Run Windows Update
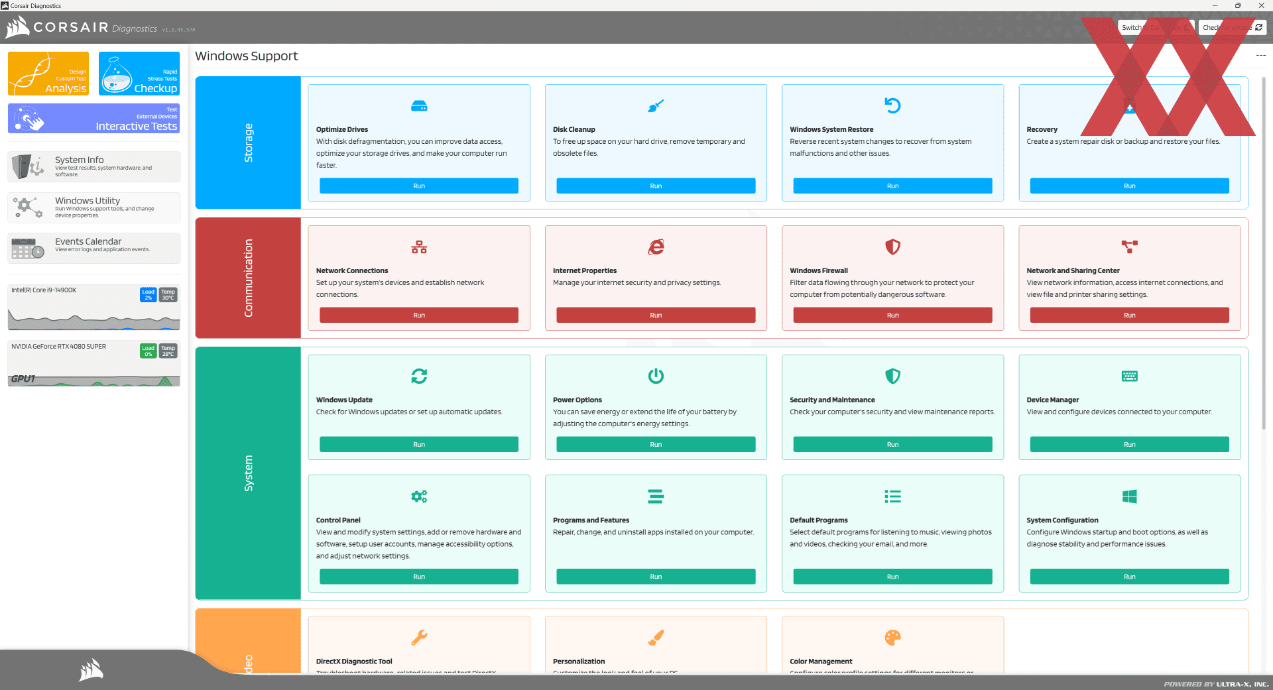Image resolution: width=1273 pixels, height=690 pixels. coord(419,445)
